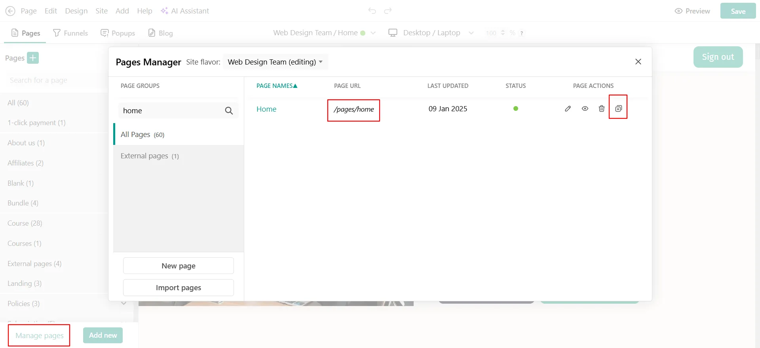The width and height of the screenshot is (760, 348).
Task: Open the Home page name link
Action: tap(266, 109)
